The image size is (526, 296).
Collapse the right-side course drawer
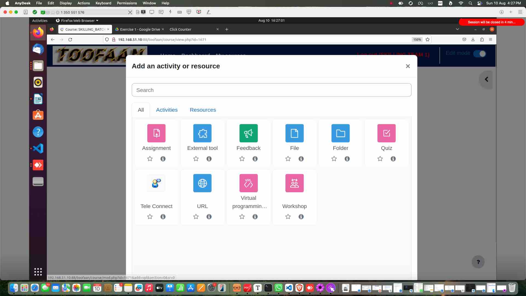[x=486, y=79]
